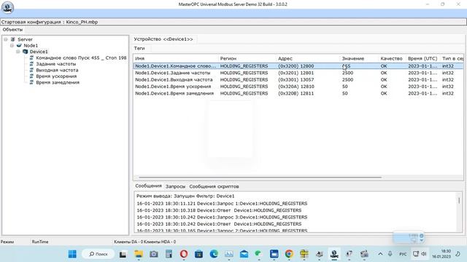467x262 pixels.
Task: Select the Device1 icon in the tree
Action: (26, 52)
